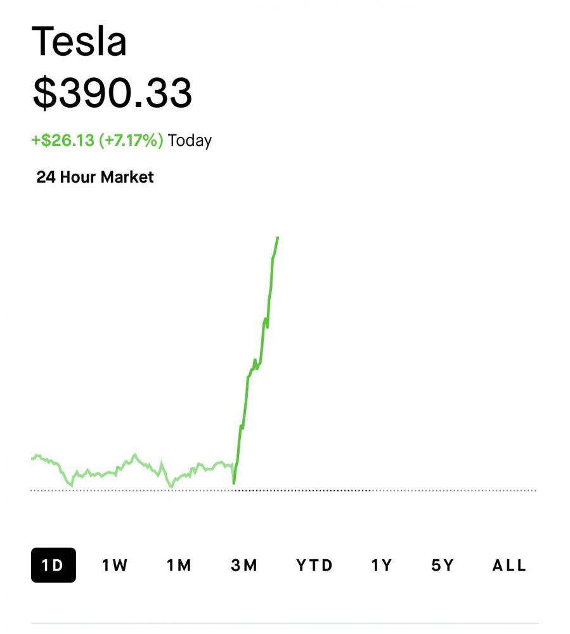Click the +$26.13 (+7.17%) change text

click(x=97, y=140)
